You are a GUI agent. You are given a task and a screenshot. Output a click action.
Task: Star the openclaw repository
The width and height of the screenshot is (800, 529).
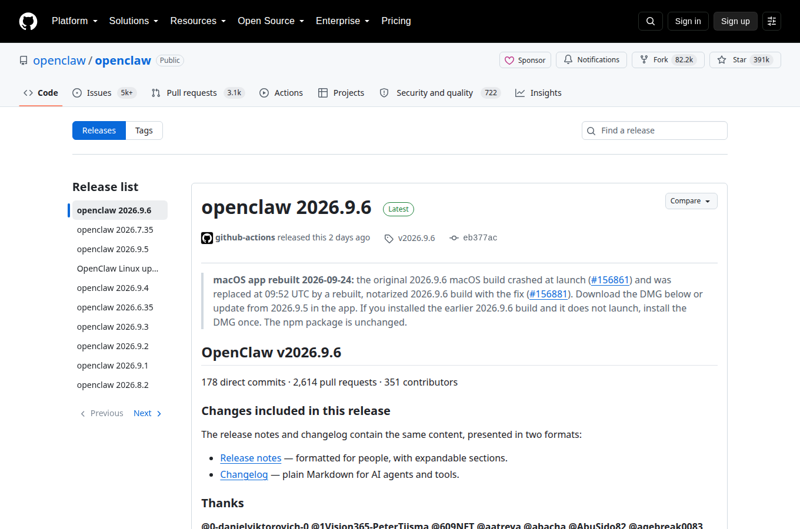pos(745,60)
